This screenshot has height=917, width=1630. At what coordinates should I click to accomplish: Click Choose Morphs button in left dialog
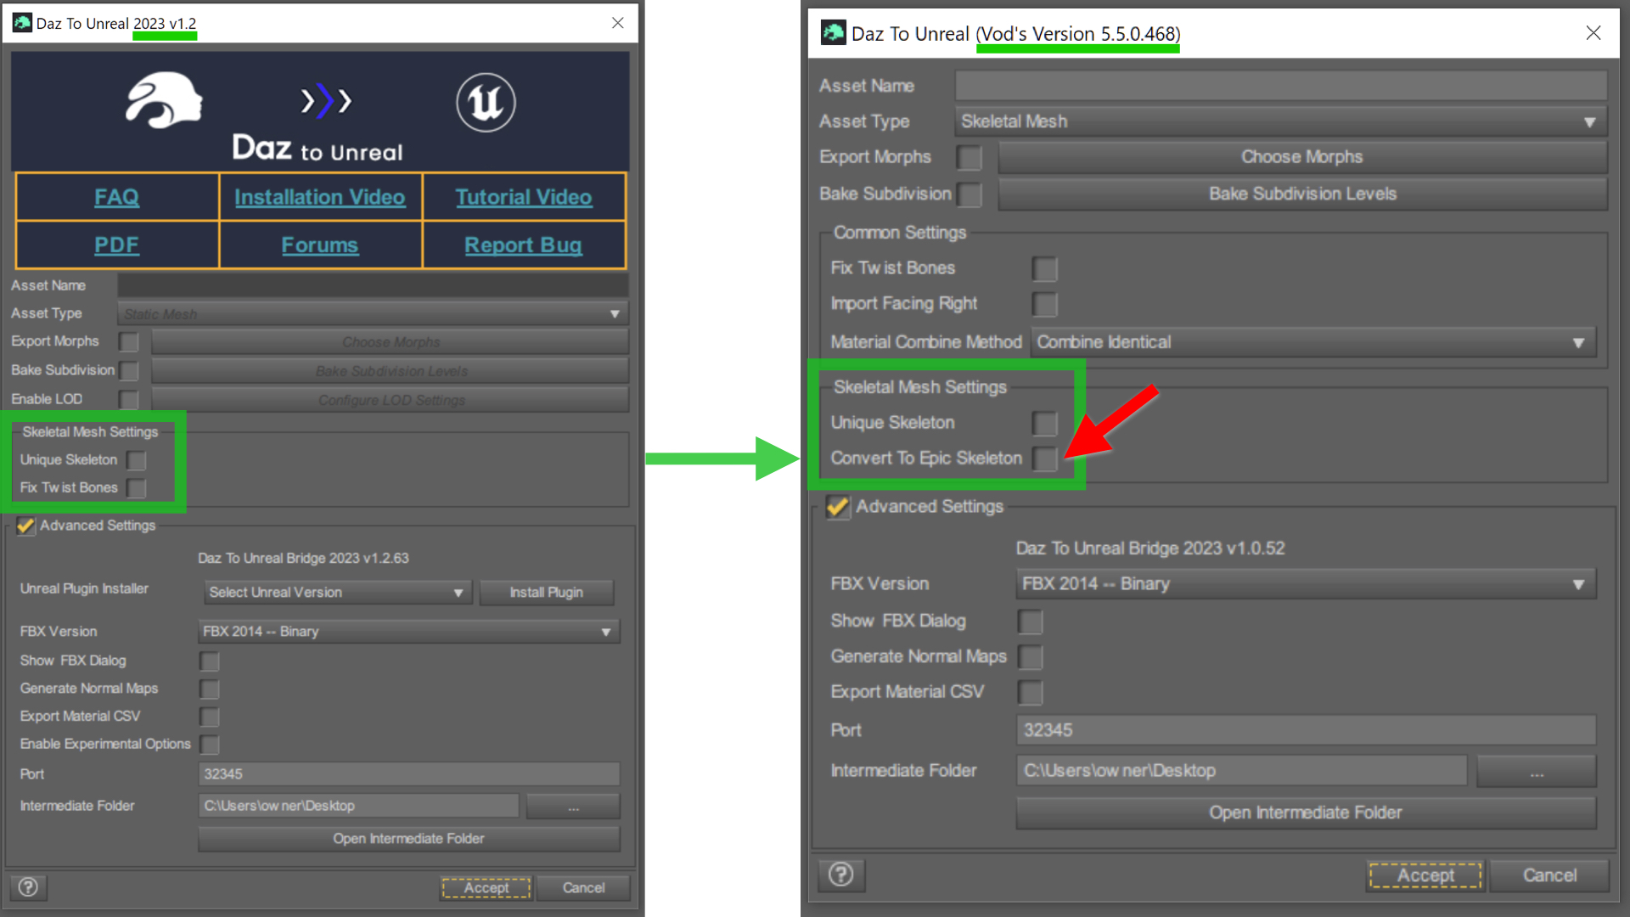click(x=391, y=342)
